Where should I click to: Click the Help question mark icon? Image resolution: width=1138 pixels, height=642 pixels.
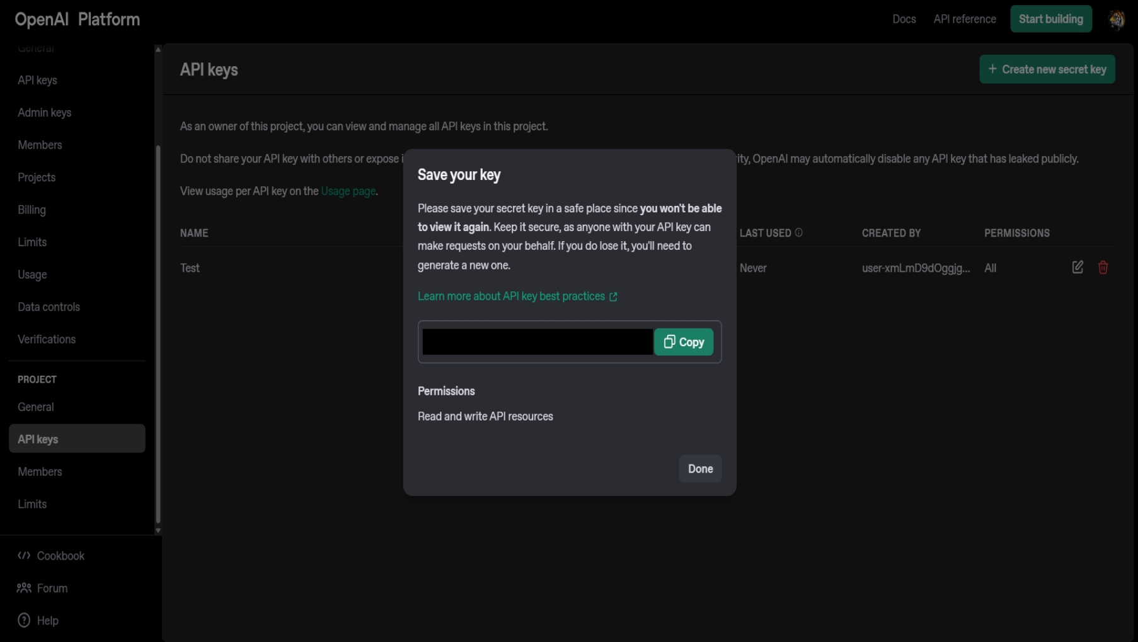click(x=24, y=621)
